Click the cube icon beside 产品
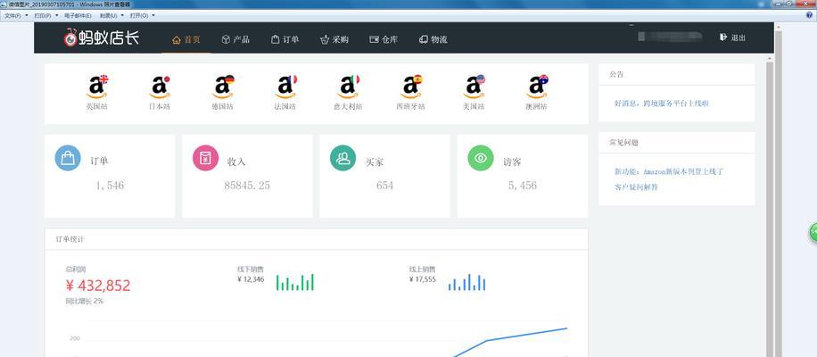Viewport: 817px width, 357px height. pyautogui.click(x=226, y=39)
